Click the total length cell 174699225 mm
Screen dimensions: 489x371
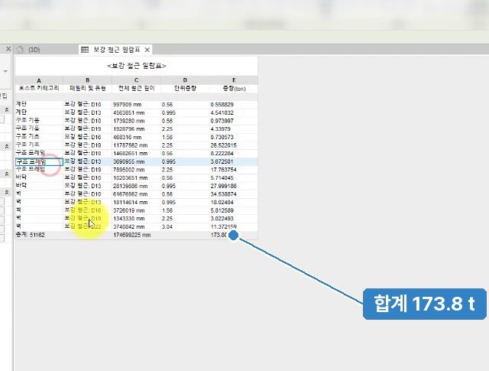(x=136, y=235)
